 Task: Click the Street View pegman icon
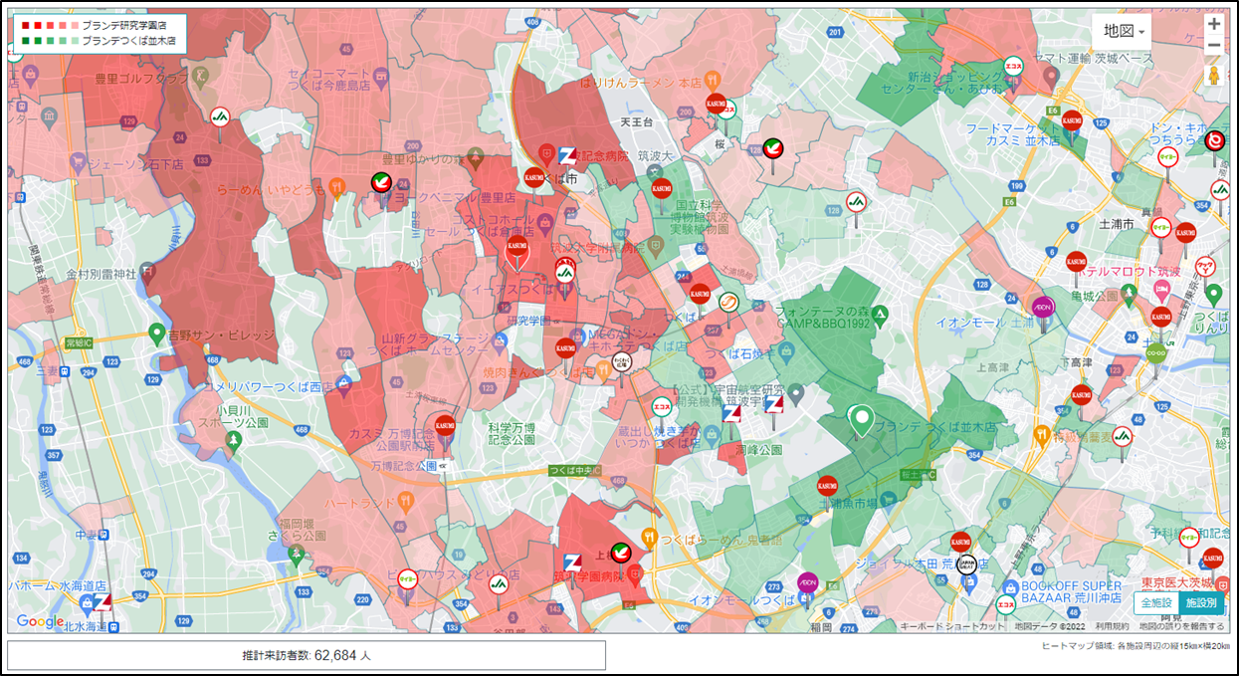tap(1213, 76)
